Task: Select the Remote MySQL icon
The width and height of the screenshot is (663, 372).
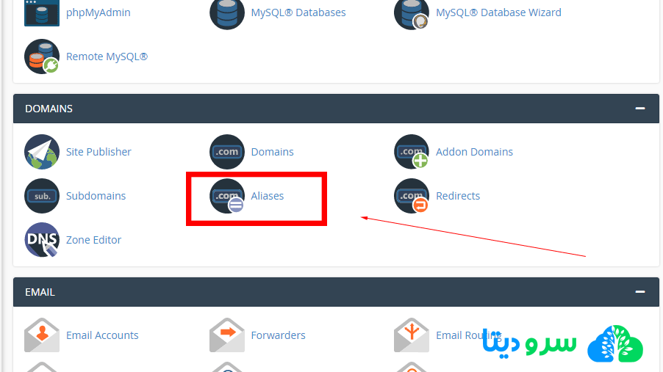Action: click(x=42, y=56)
